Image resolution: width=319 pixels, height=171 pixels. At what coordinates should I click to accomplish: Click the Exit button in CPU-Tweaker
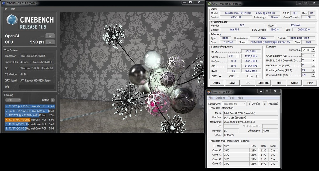pyautogui.click(x=310, y=83)
